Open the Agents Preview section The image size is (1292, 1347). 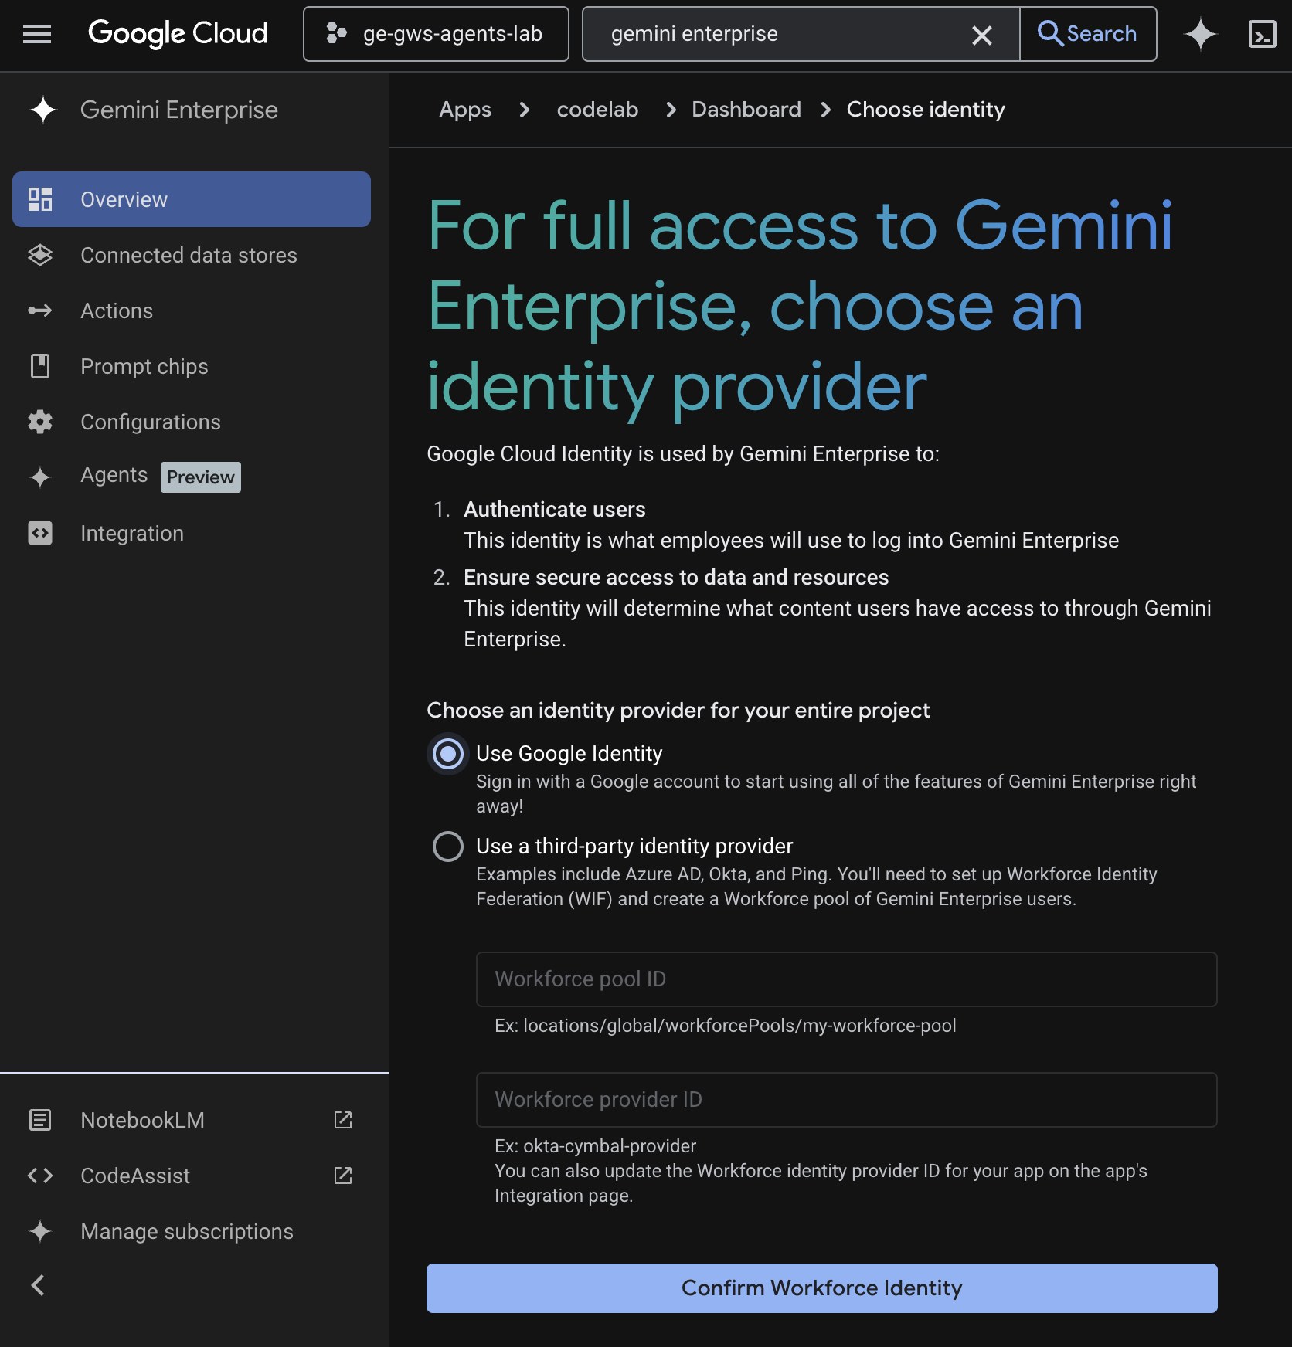pyautogui.click(x=114, y=476)
